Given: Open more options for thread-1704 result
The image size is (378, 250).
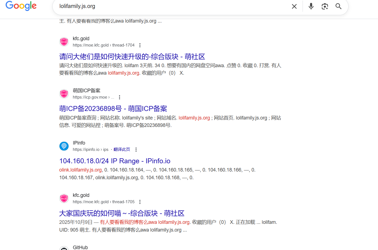Looking at the screenshot, I should 140,45.
